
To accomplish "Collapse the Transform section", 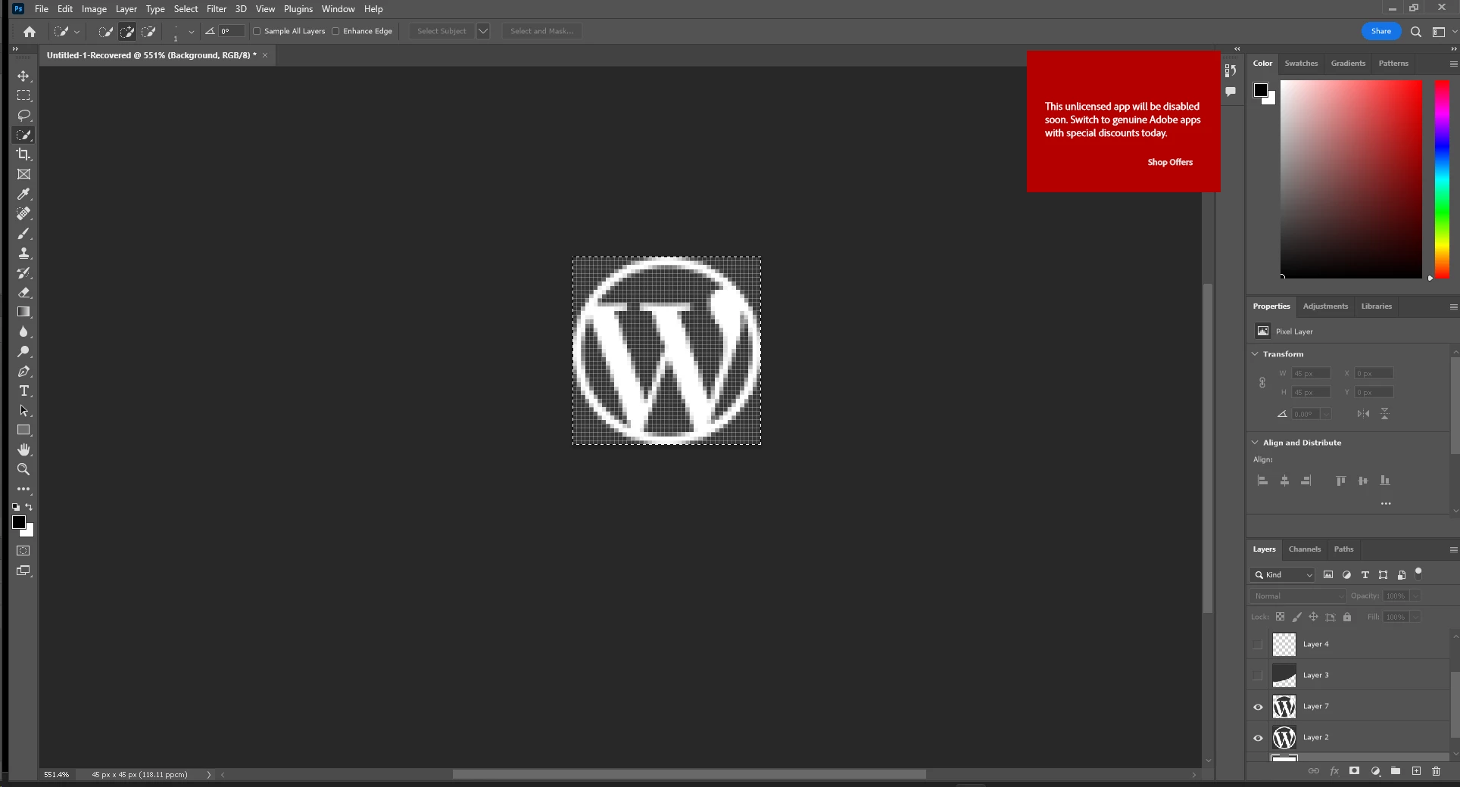I will (x=1256, y=353).
